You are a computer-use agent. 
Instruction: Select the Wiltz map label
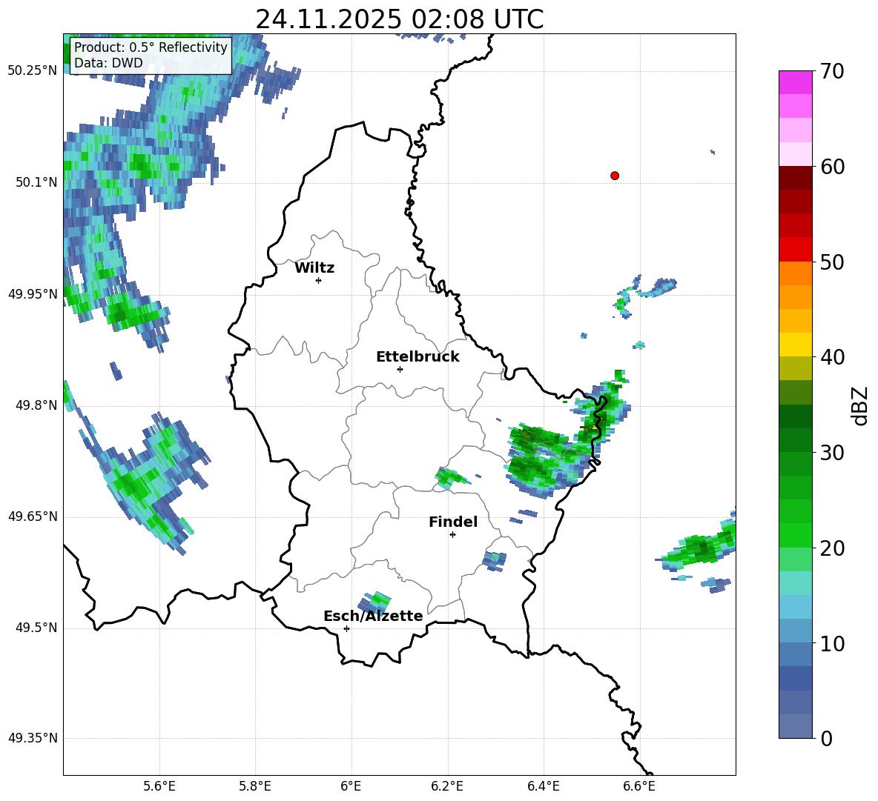pos(314,268)
